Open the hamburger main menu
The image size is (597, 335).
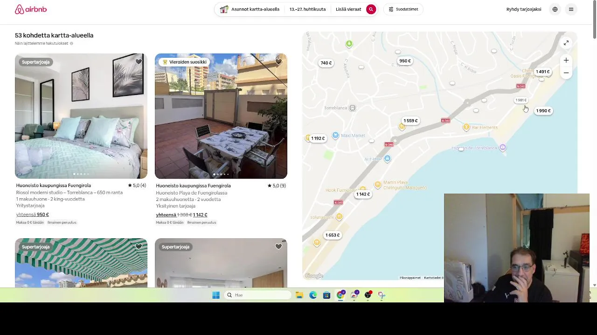pos(571,9)
